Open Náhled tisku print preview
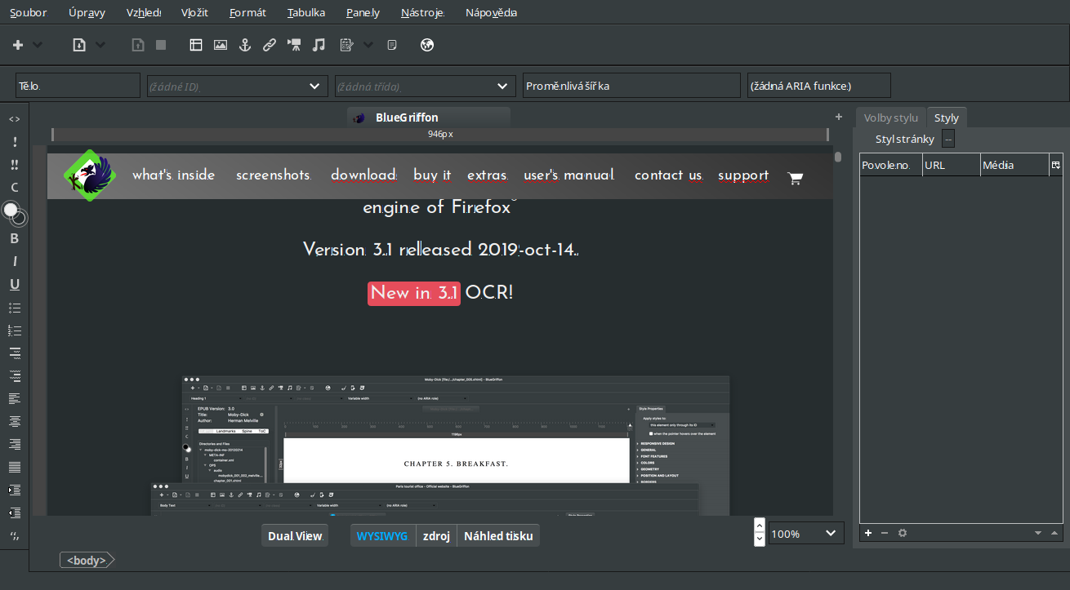The image size is (1070, 590). pyautogui.click(x=498, y=536)
